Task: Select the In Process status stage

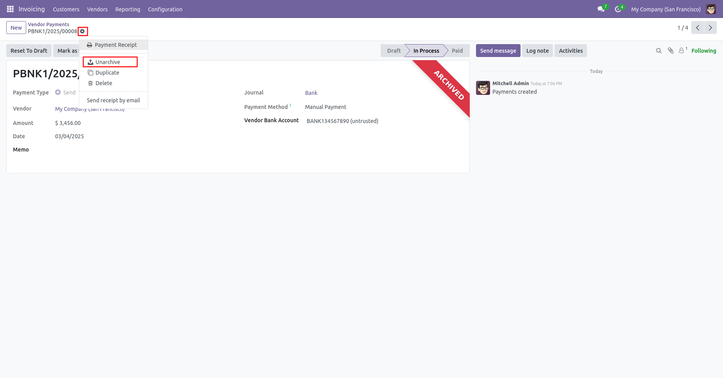Action: [x=426, y=51]
